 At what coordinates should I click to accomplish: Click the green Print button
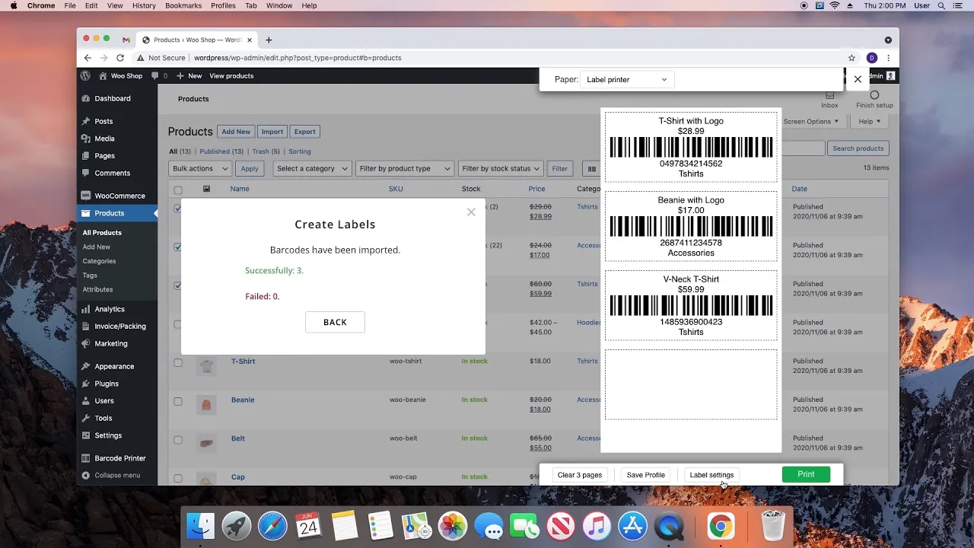[x=806, y=474]
